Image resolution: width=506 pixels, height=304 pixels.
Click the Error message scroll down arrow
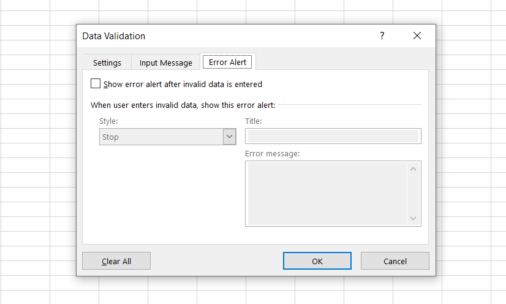point(413,218)
